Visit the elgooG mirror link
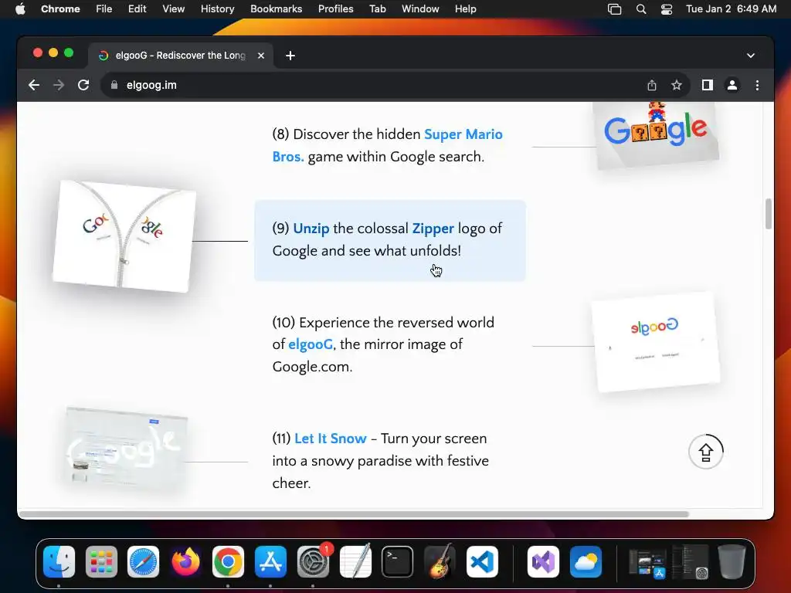 tap(311, 344)
